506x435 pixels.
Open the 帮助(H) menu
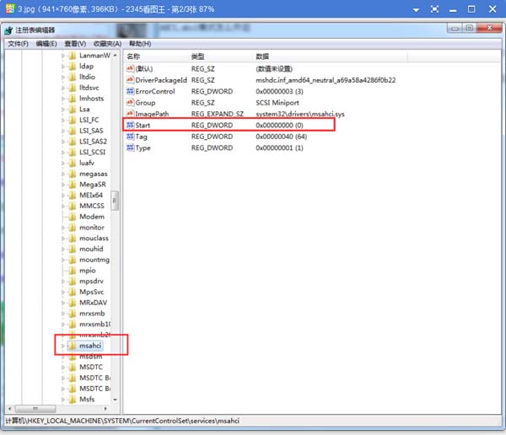click(x=140, y=44)
